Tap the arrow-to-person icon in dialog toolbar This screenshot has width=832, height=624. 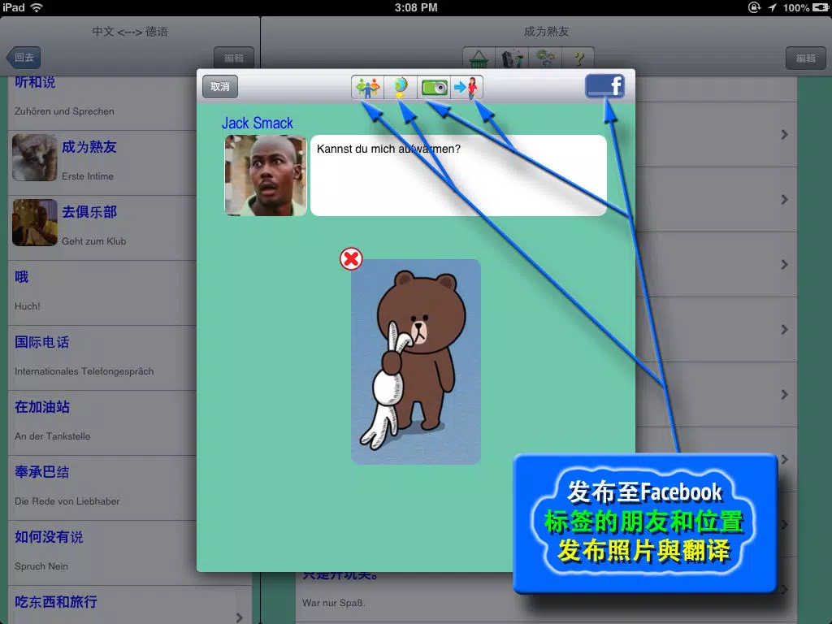click(466, 87)
